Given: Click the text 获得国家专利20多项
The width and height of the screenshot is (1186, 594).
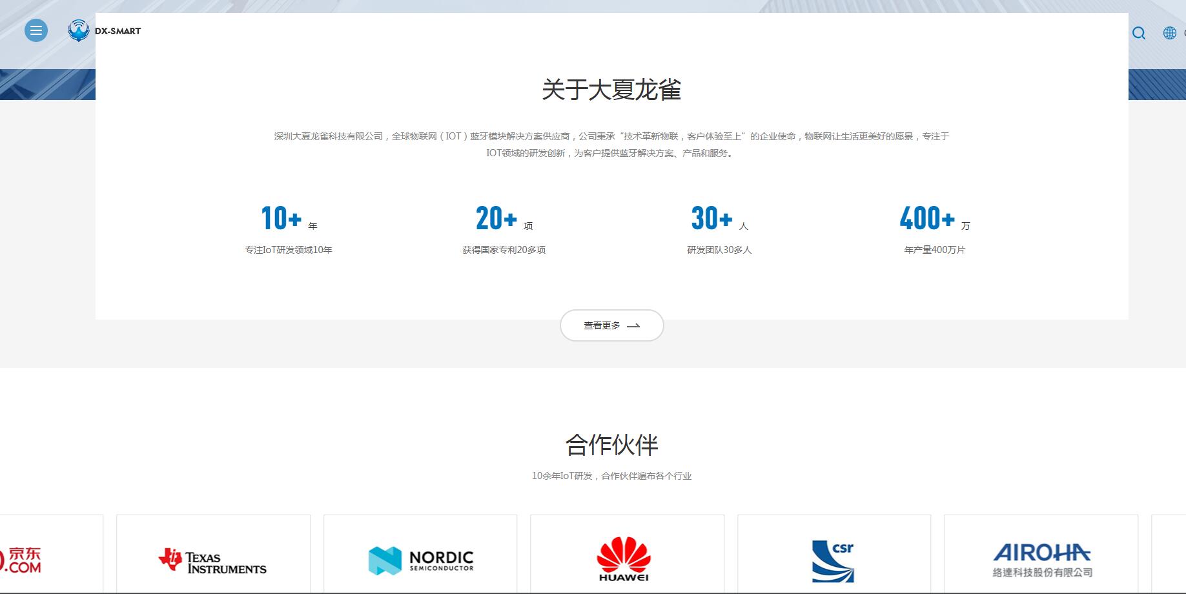Looking at the screenshot, I should coord(504,250).
